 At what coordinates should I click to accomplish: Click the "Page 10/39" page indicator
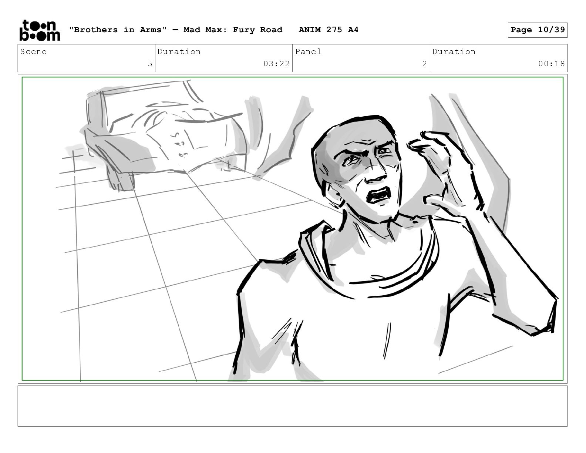538,30
